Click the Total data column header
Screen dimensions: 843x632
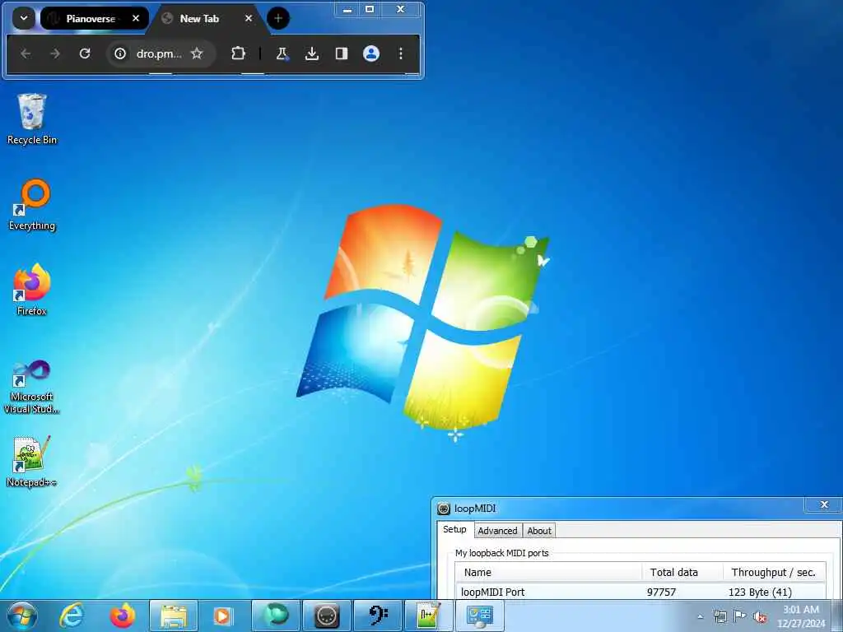(682, 573)
